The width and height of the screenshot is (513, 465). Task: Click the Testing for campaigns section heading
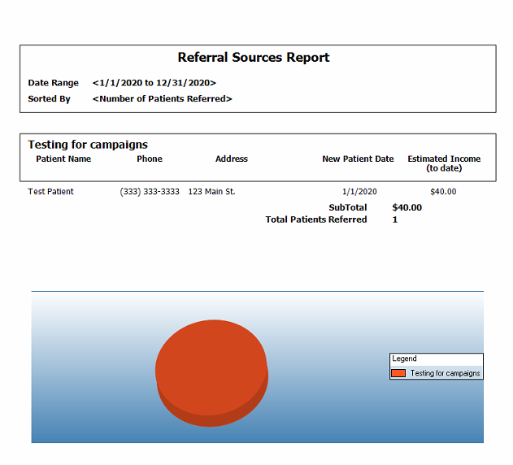(x=88, y=145)
